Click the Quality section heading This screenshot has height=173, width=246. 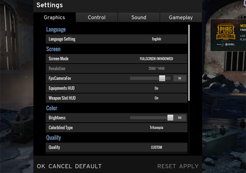[53, 138]
